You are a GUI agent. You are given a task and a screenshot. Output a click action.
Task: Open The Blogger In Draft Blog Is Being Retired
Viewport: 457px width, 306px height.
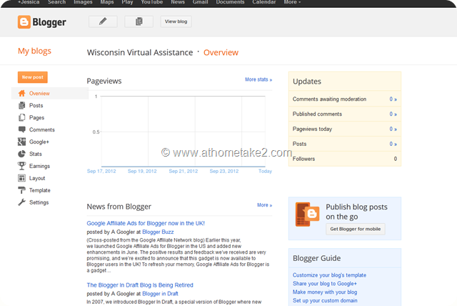pos(140,285)
